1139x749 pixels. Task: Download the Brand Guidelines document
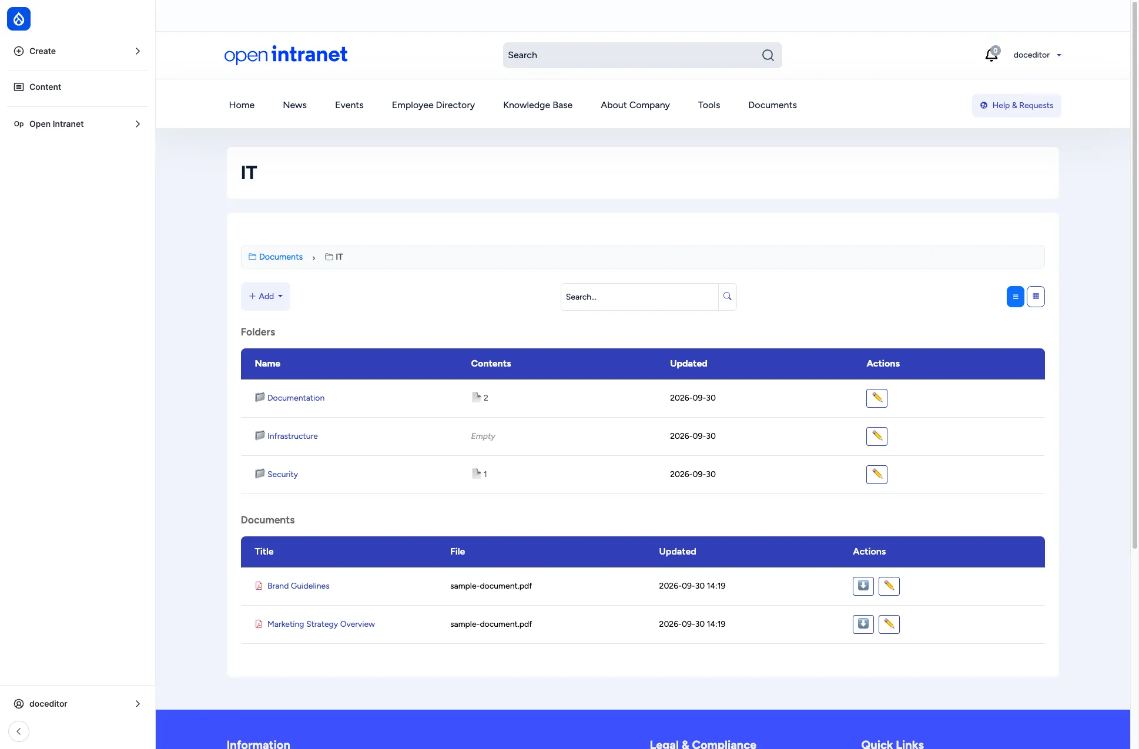point(863,586)
